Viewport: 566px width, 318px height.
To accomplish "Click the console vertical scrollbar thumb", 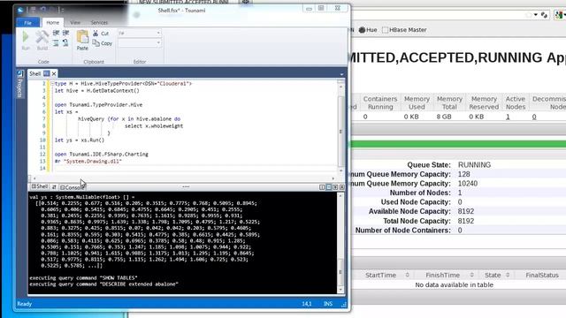I will (340, 273).
